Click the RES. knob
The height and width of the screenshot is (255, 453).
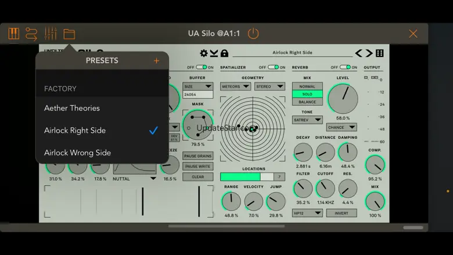coord(347,189)
